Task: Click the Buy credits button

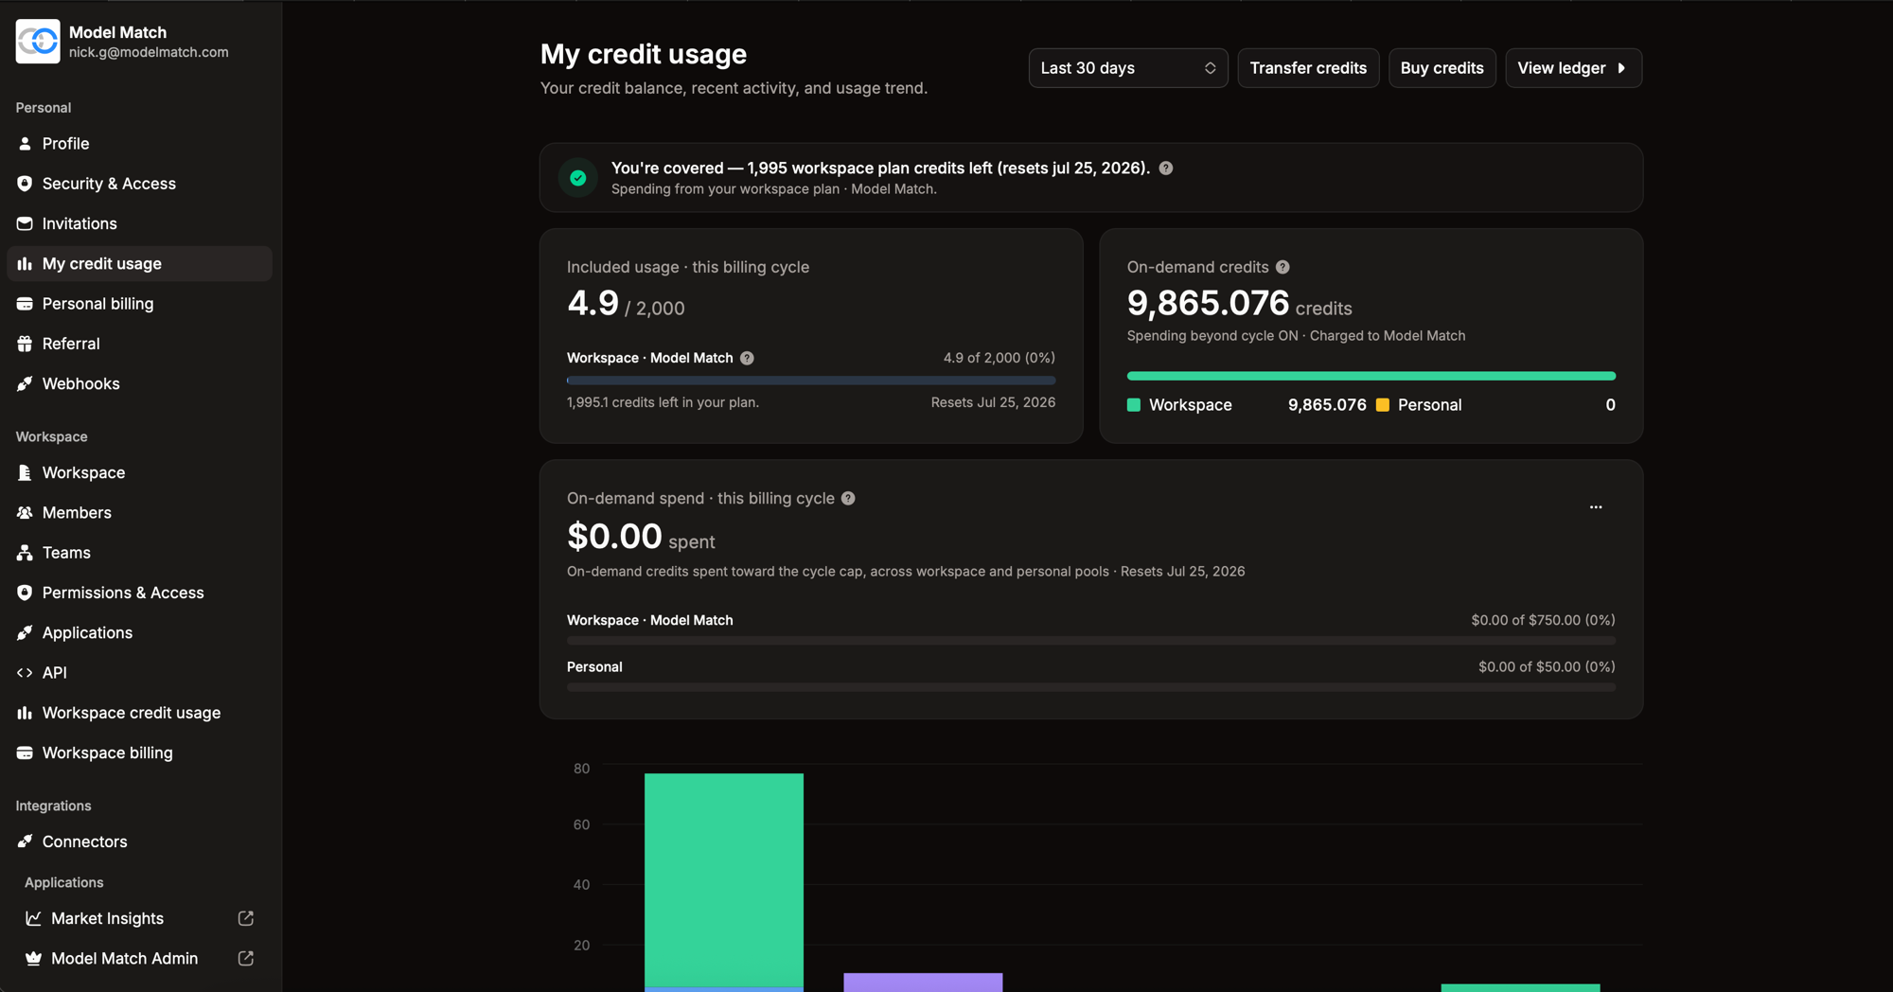Action: coord(1442,68)
